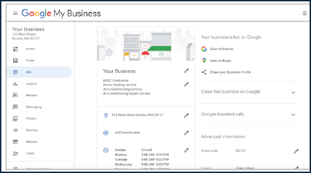Click the Advanced information heading

(223, 137)
